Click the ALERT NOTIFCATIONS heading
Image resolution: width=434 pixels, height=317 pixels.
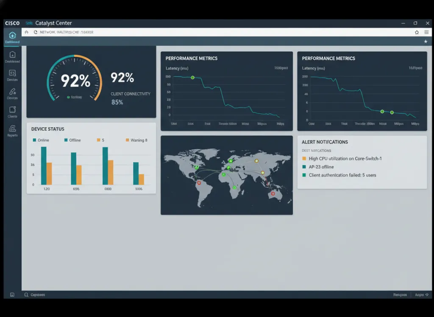(325, 142)
